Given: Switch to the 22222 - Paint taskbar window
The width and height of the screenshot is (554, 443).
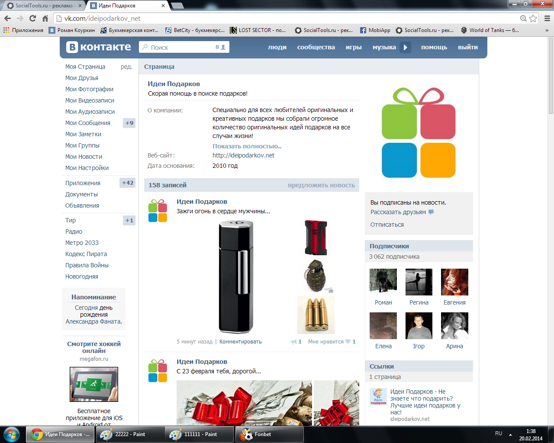Looking at the screenshot, I should [x=130, y=434].
